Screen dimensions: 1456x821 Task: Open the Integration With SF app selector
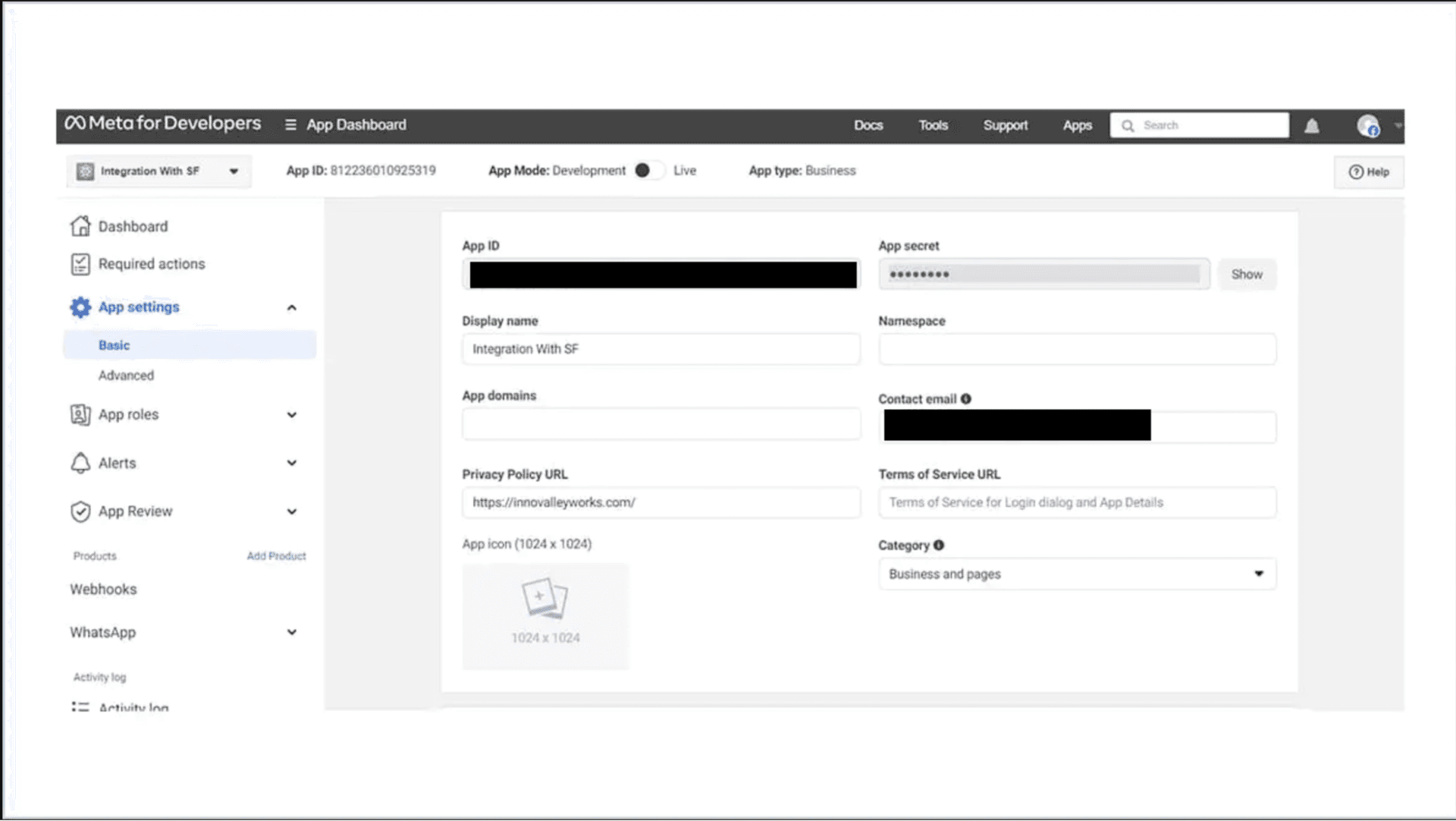coord(158,171)
